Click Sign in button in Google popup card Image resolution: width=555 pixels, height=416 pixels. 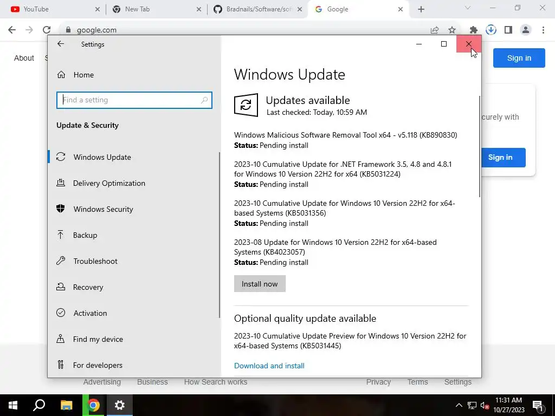point(504,158)
